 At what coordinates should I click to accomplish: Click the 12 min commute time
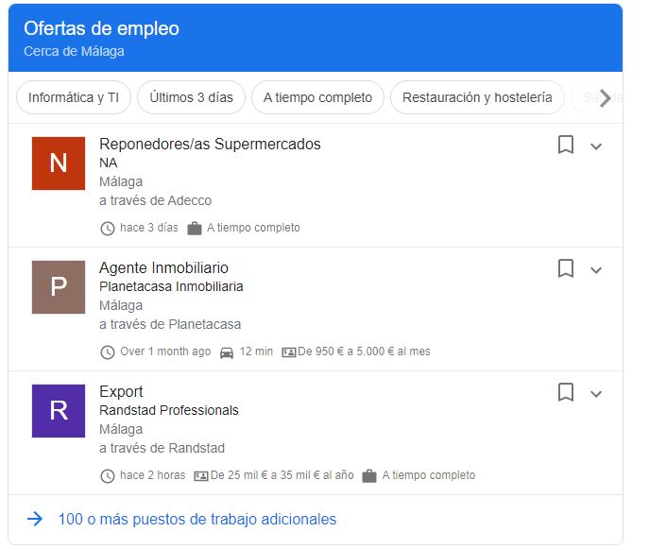256,352
